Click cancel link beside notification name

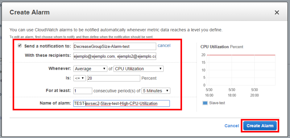coord(164,45)
